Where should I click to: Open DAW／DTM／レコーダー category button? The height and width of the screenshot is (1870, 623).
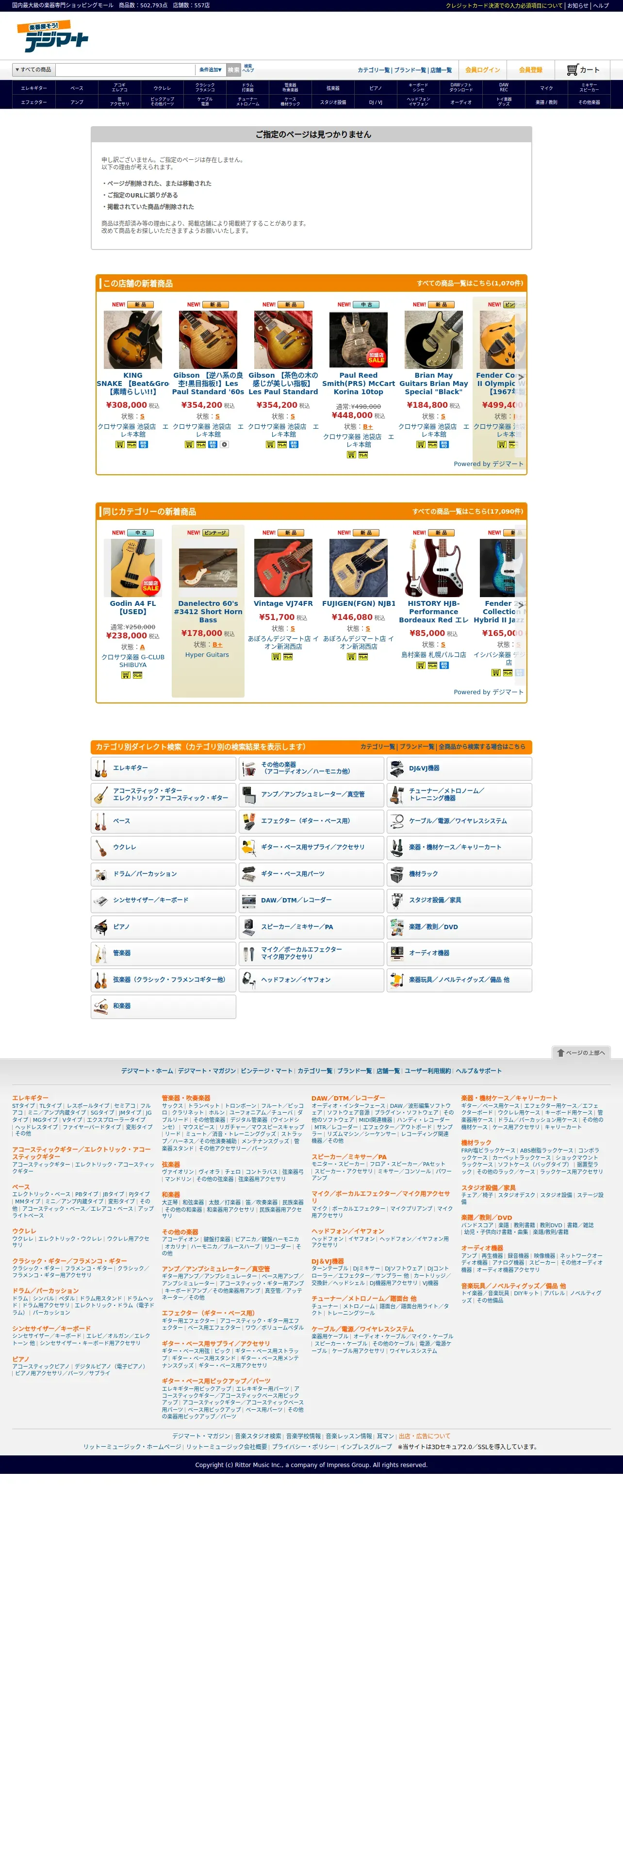(311, 900)
